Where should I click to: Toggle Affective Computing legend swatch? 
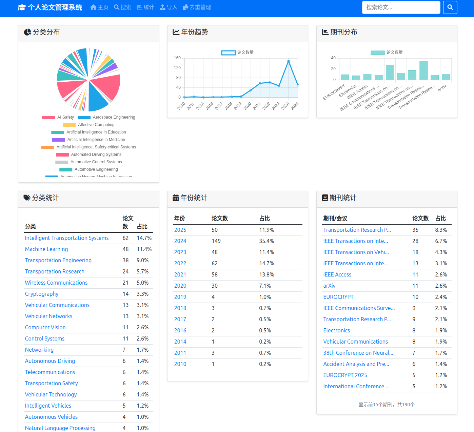click(69, 125)
